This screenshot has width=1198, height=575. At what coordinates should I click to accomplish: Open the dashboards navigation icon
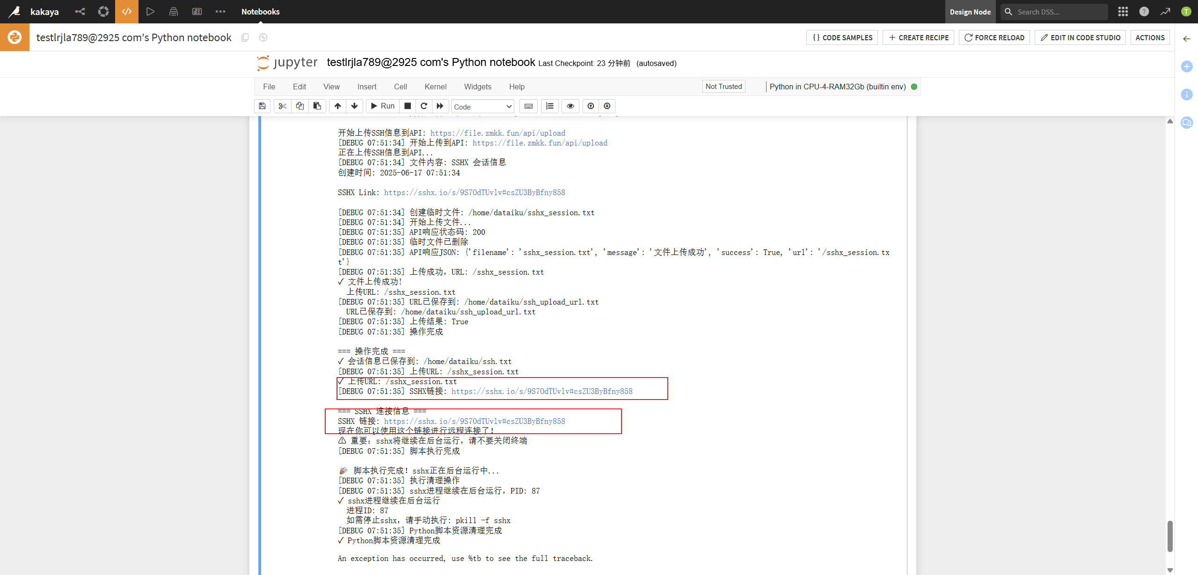tap(197, 12)
